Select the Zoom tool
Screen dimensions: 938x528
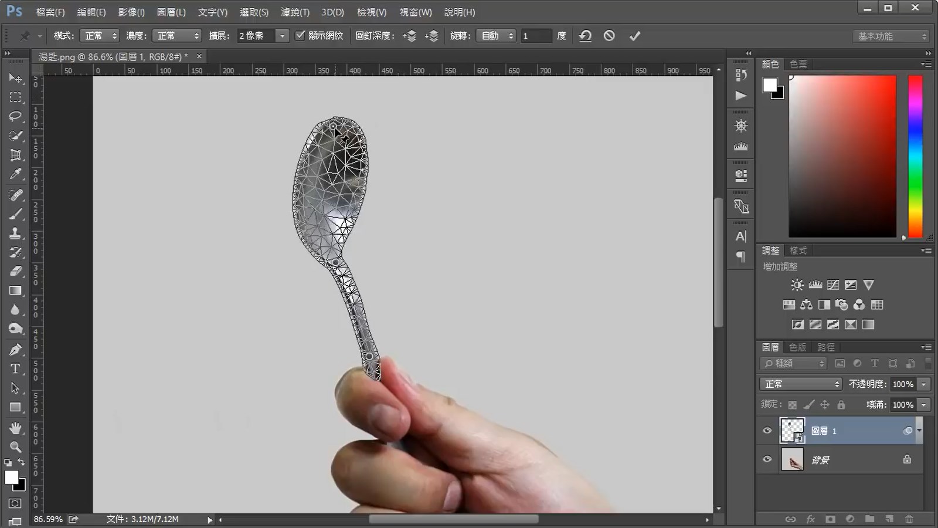tap(15, 447)
